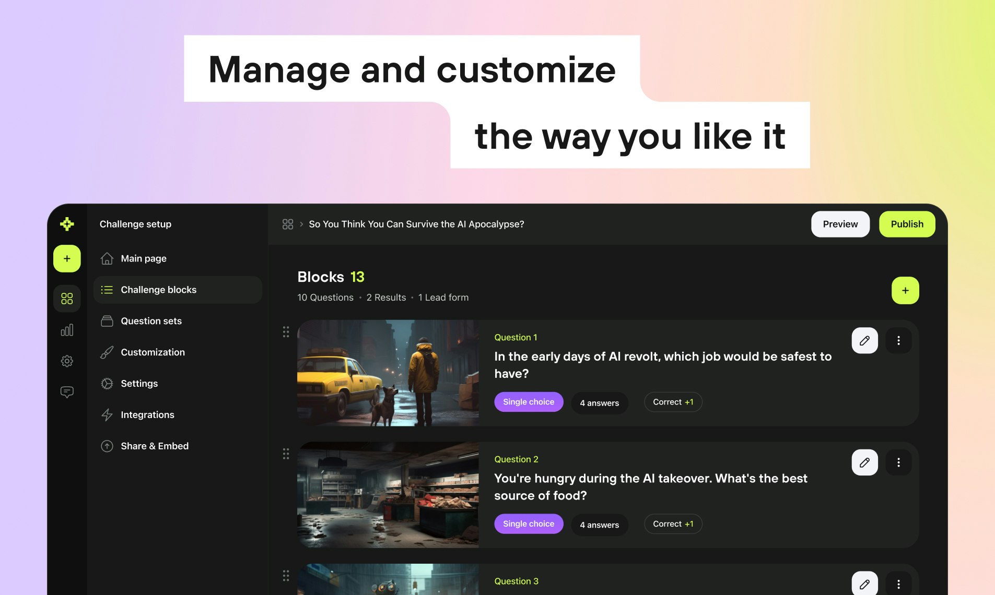Screen dimensions: 995x595
Task: Open Question 3 three-dot menu
Action: point(898,584)
